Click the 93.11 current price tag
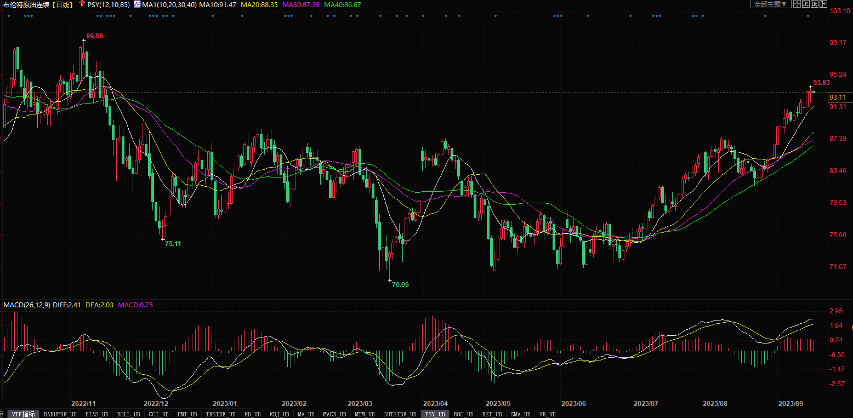 [838, 98]
